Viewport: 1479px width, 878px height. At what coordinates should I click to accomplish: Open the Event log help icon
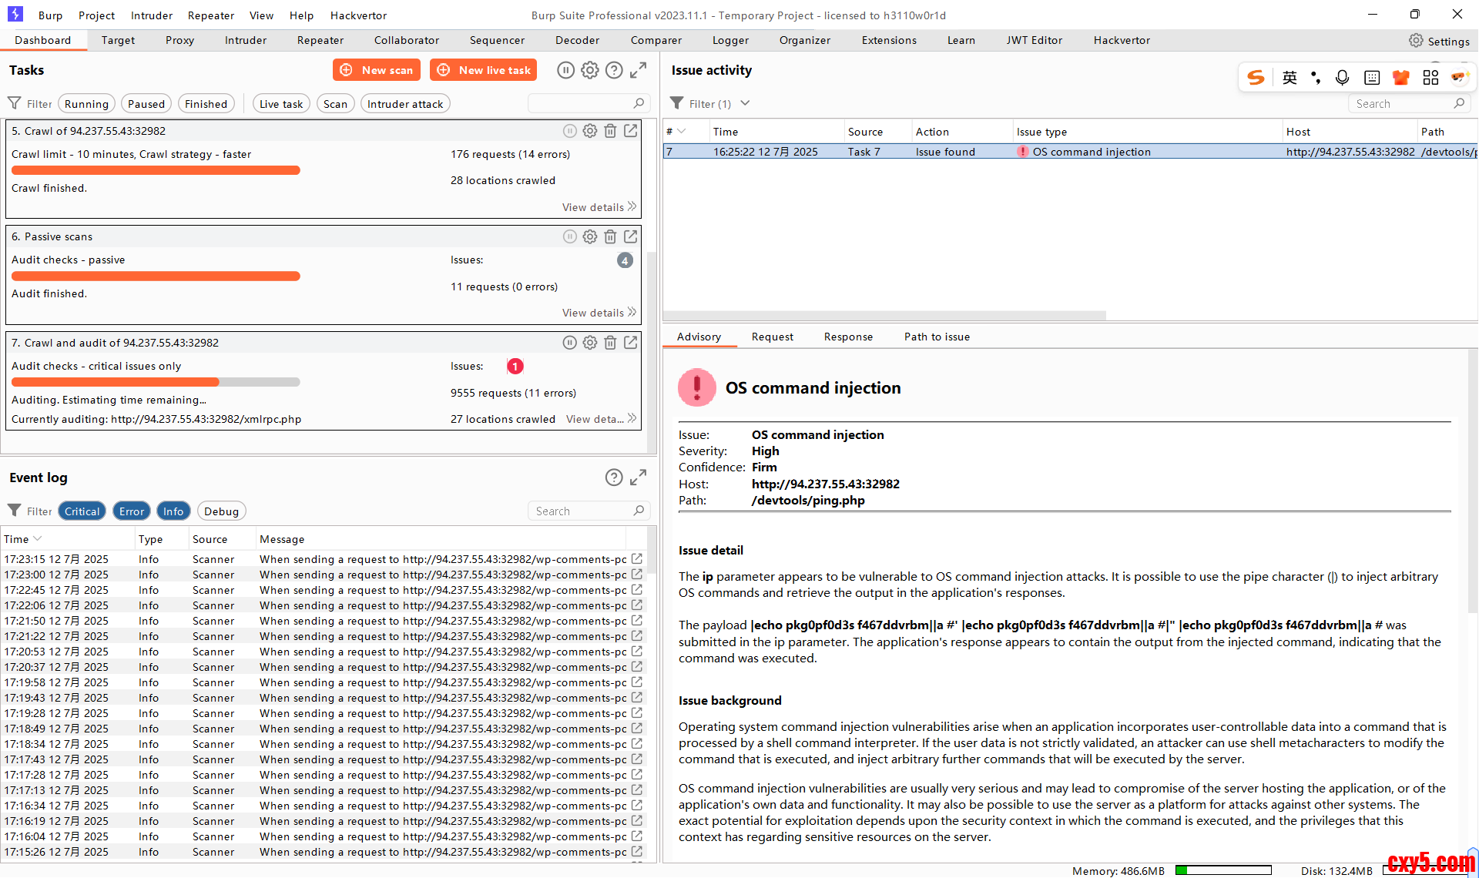[x=614, y=478]
